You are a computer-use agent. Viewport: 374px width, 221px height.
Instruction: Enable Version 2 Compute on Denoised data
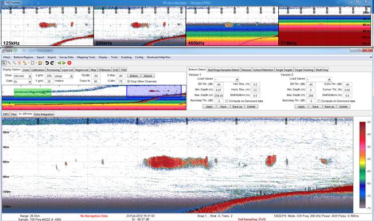coord(319,101)
